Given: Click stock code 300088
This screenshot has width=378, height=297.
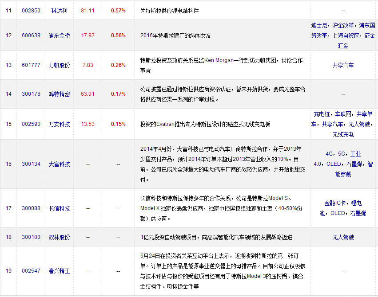Looking at the screenshot, I should pos(31,208).
